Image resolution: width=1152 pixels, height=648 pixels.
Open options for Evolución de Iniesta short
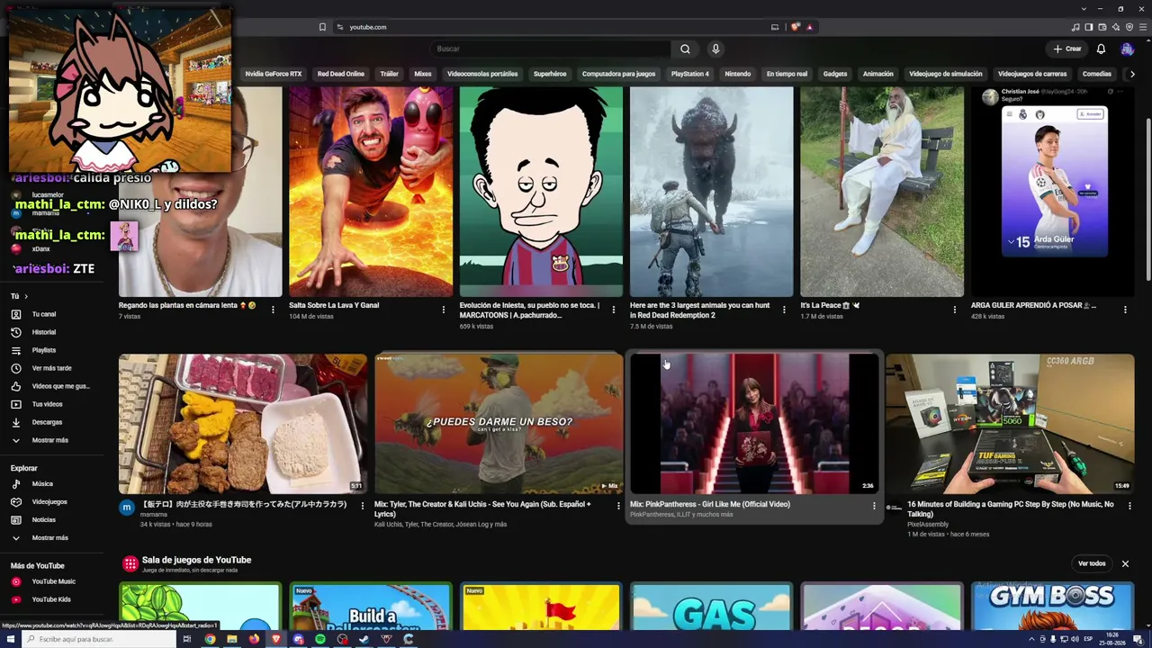click(614, 310)
